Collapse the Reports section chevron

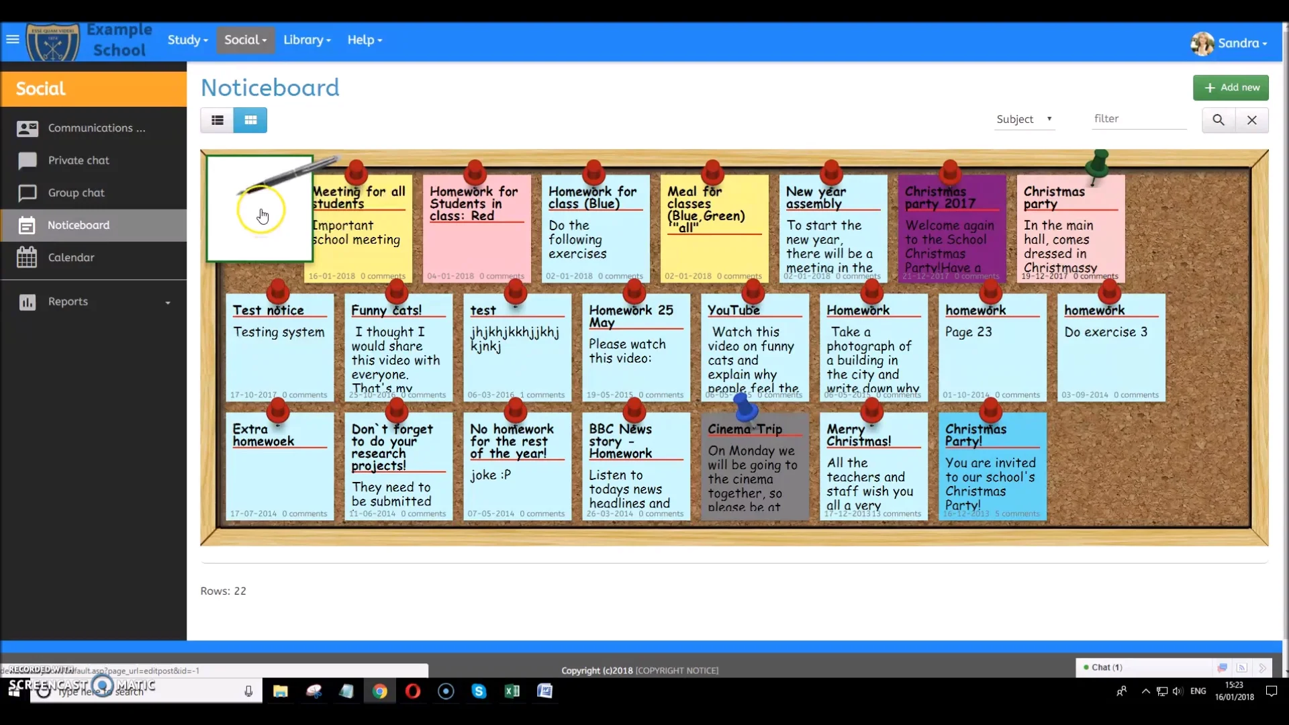(x=168, y=301)
